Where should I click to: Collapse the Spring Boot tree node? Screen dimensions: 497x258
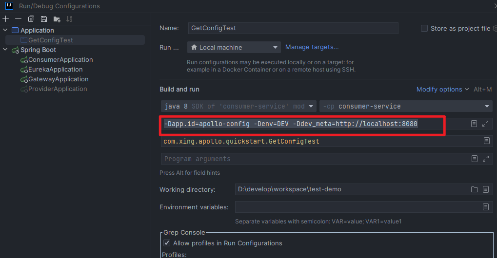[x=5, y=50]
